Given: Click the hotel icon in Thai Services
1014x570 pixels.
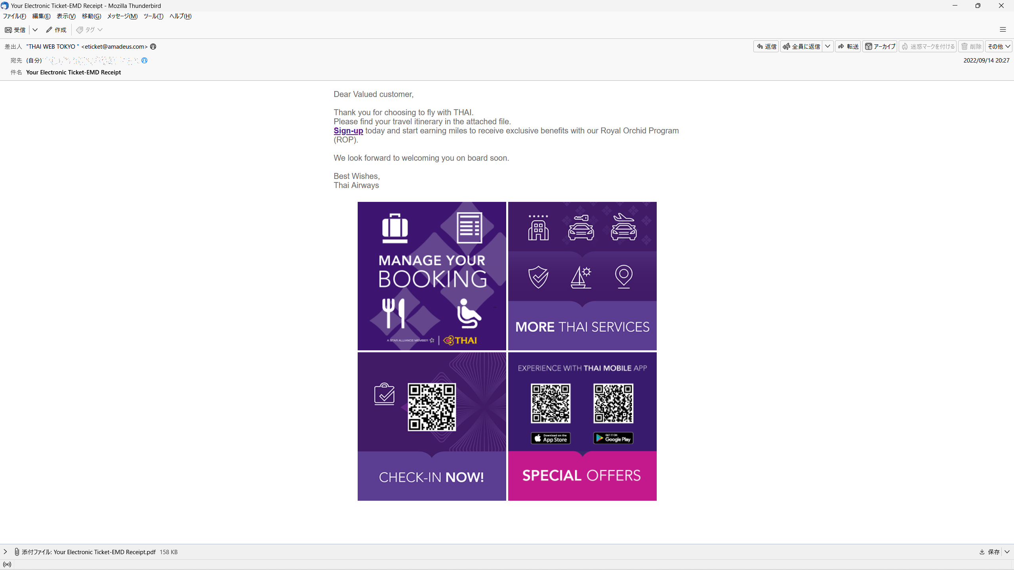Looking at the screenshot, I should [538, 228].
